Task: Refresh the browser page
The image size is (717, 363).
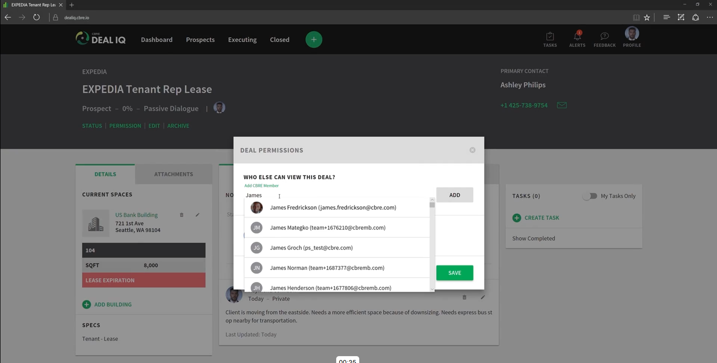Action: point(36,17)
